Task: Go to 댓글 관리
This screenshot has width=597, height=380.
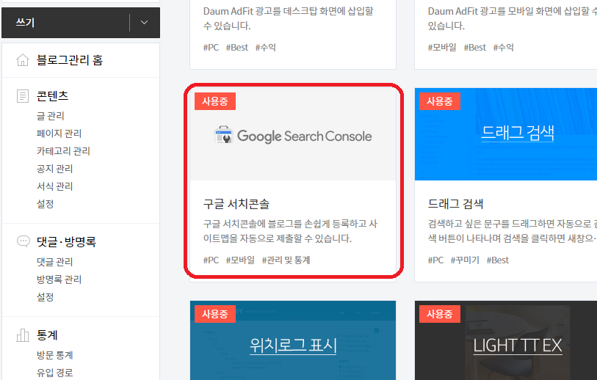Action: coord(54,261)
